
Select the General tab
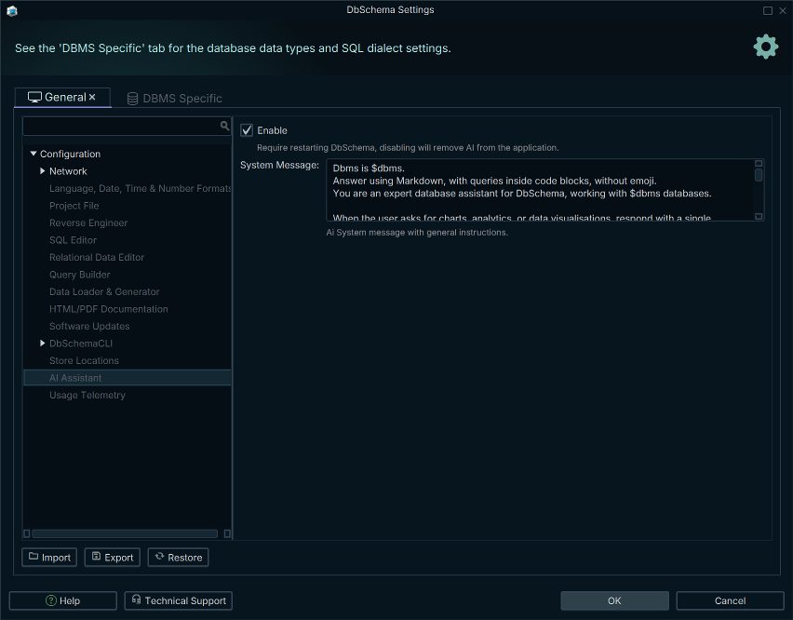(x=62, y=97)
